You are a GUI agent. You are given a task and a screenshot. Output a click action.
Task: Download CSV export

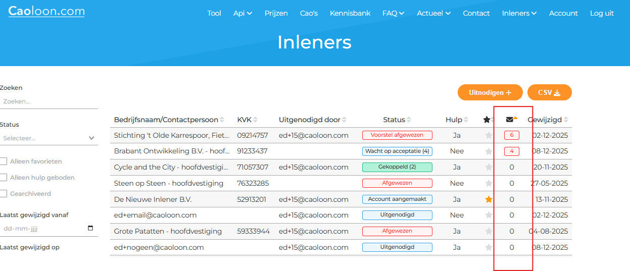(x=549, y=92)
